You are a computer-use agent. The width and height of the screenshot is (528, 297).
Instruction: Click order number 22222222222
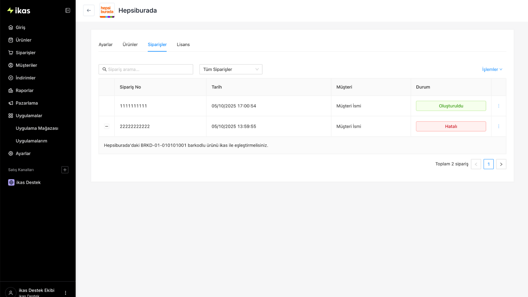click(135, 127)
